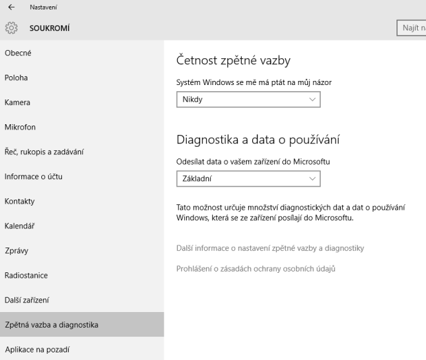The image size is (426, 360).
Task: Select Zprávy in the sidebar
Action: (x=17, y=250)
